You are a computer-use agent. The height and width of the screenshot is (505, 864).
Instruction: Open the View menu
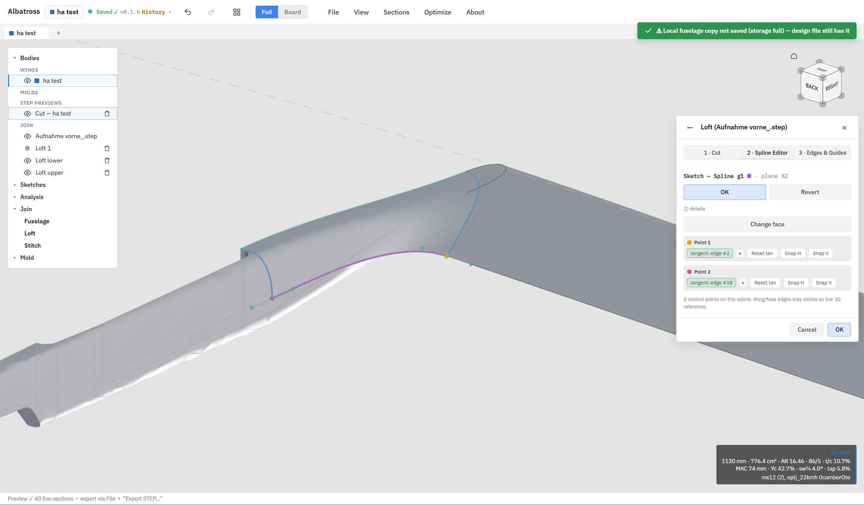coord(361,12)
